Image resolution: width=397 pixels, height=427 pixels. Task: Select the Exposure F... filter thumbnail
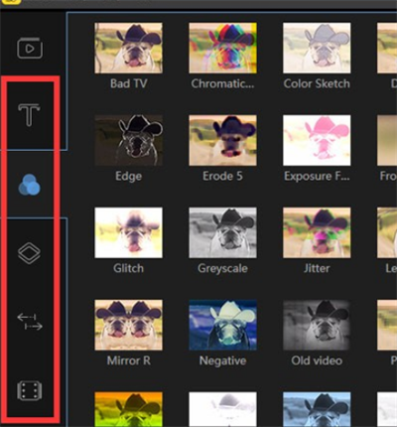(317, 140)
